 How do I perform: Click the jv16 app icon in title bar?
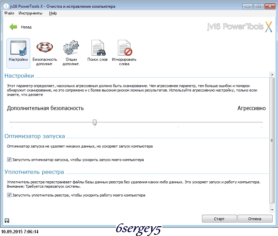(6, 6)
